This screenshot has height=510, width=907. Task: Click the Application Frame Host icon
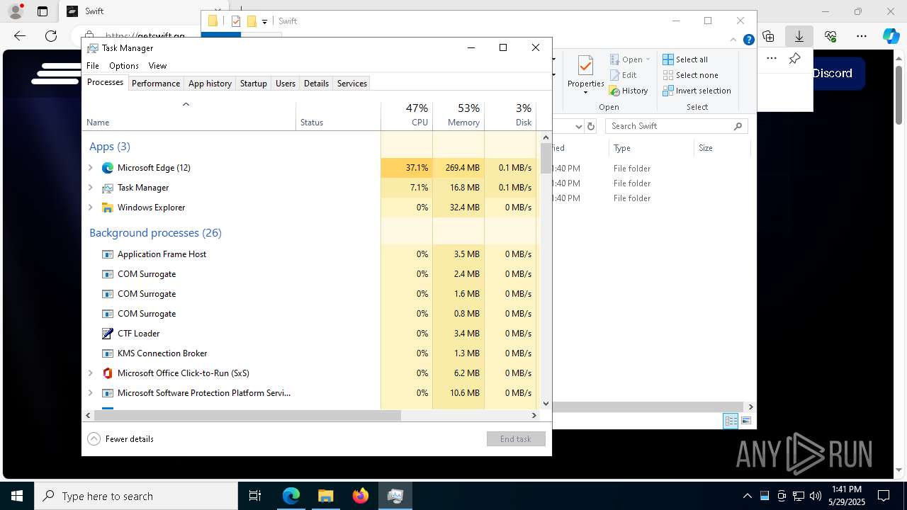(x=108, y=254)
